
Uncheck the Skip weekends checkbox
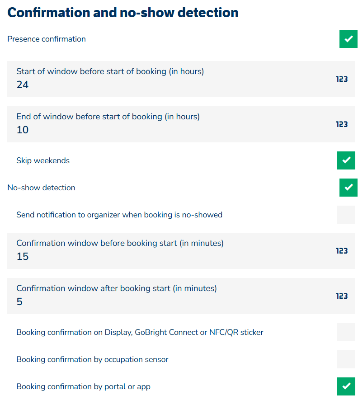(346, 160)
